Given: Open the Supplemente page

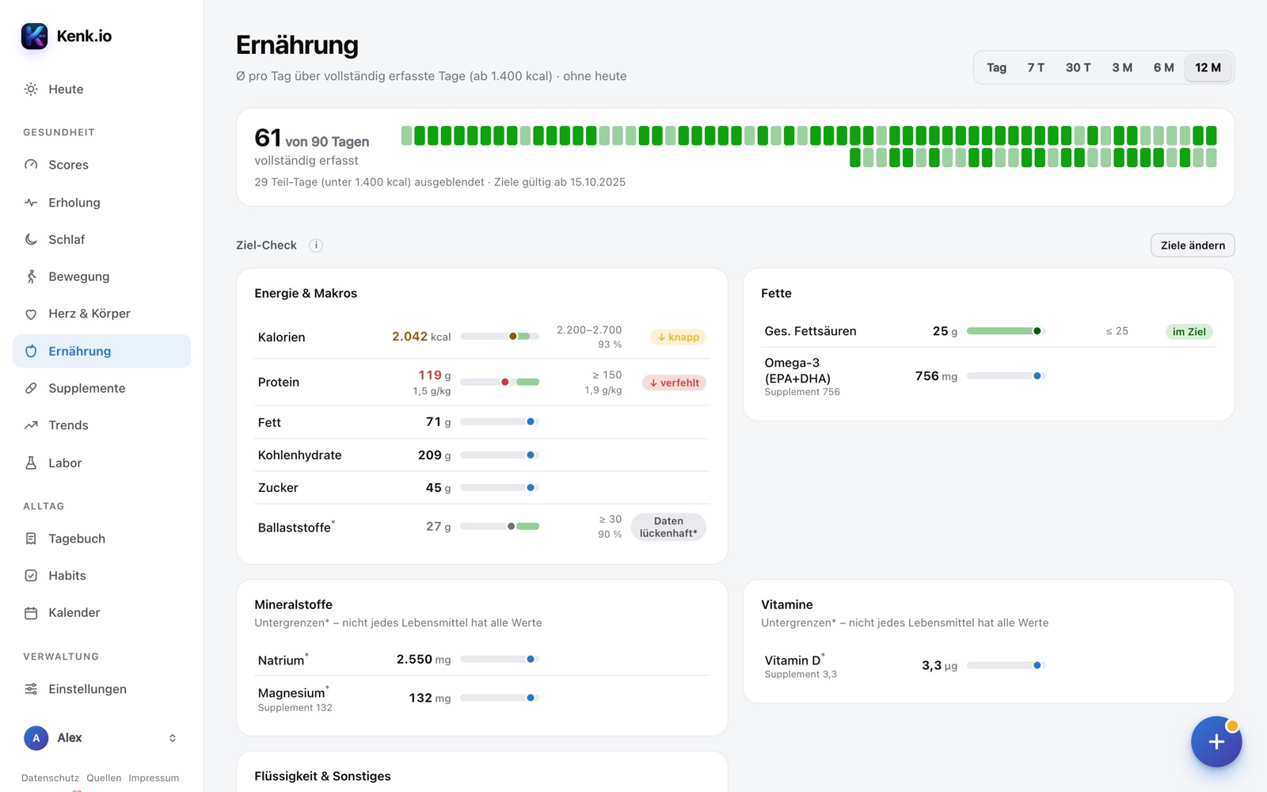Looking at the screenshot, I should (x=101, y=388).
